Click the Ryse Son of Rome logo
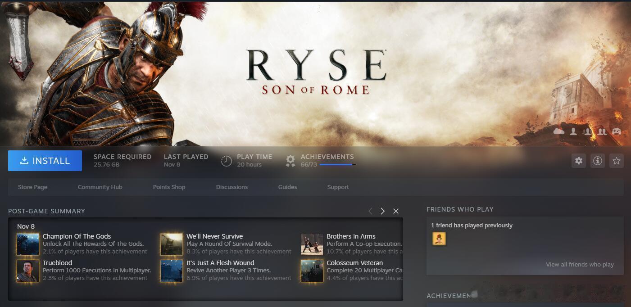Image resolution: width=631 pixels, height=307 pixels. [316, 72]
